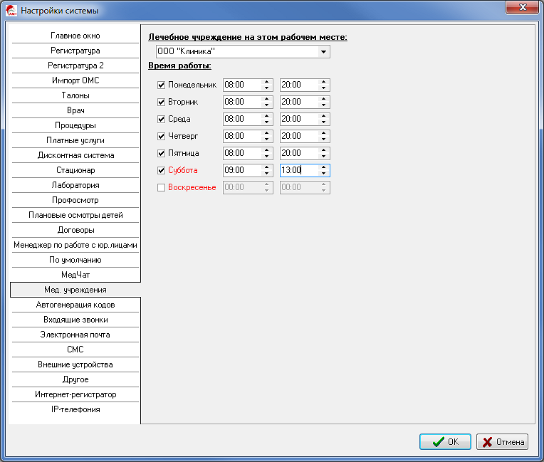The image size is (544, 462).
Task: Open the Дисконтная система tab
Action: click(75, 155)
